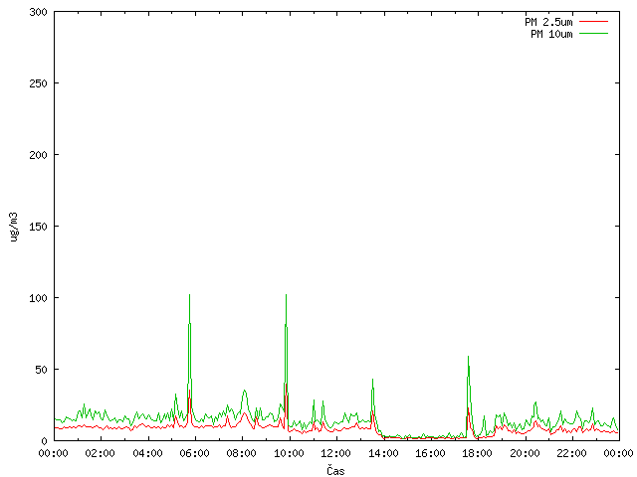This screenshot has height=477, width=637.
Task: Click the y-axis value 200
Action: [x=39, y=155]
